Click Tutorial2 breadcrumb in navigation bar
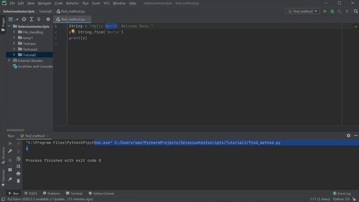The image size is (359, 202). (45, 11)
